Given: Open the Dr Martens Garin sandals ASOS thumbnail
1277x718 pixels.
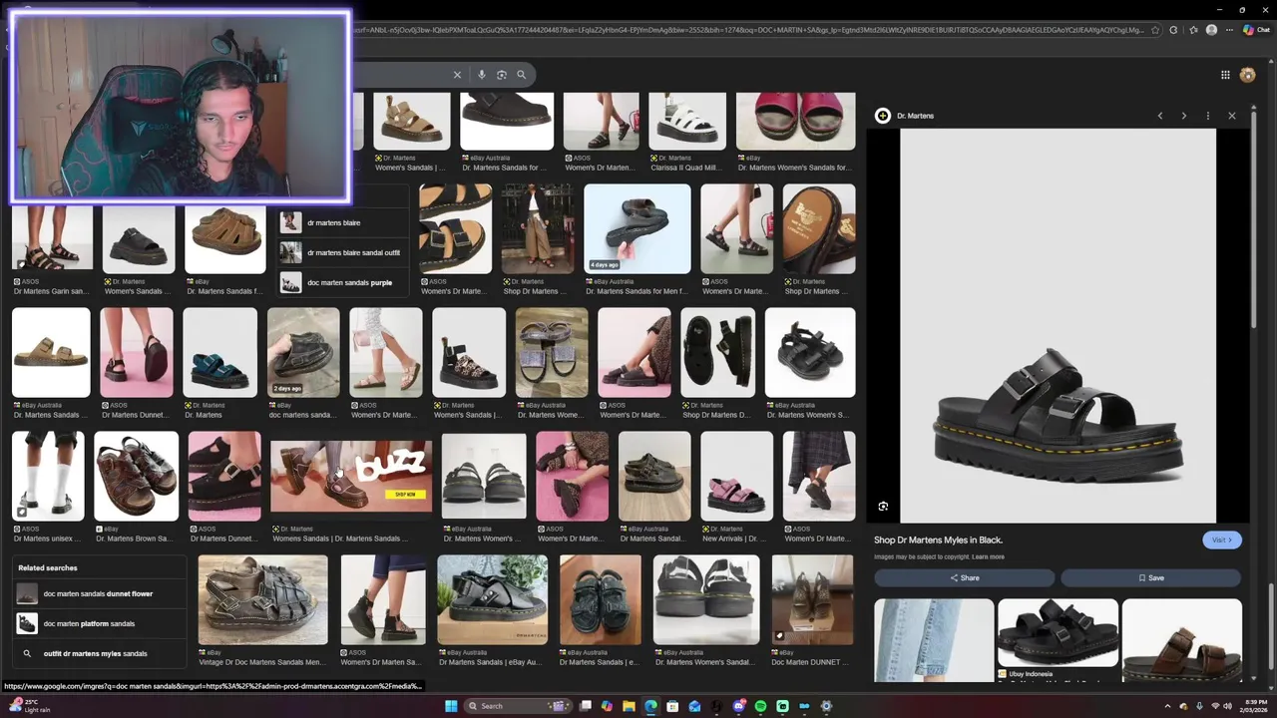Looking at the screenshot, I should [52, 239].
